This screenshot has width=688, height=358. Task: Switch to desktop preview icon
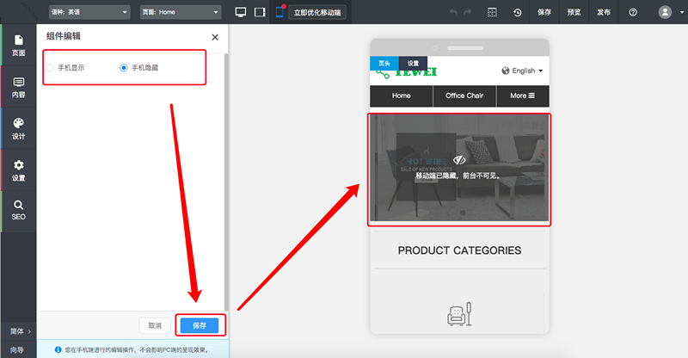click(x=241, y=12)
